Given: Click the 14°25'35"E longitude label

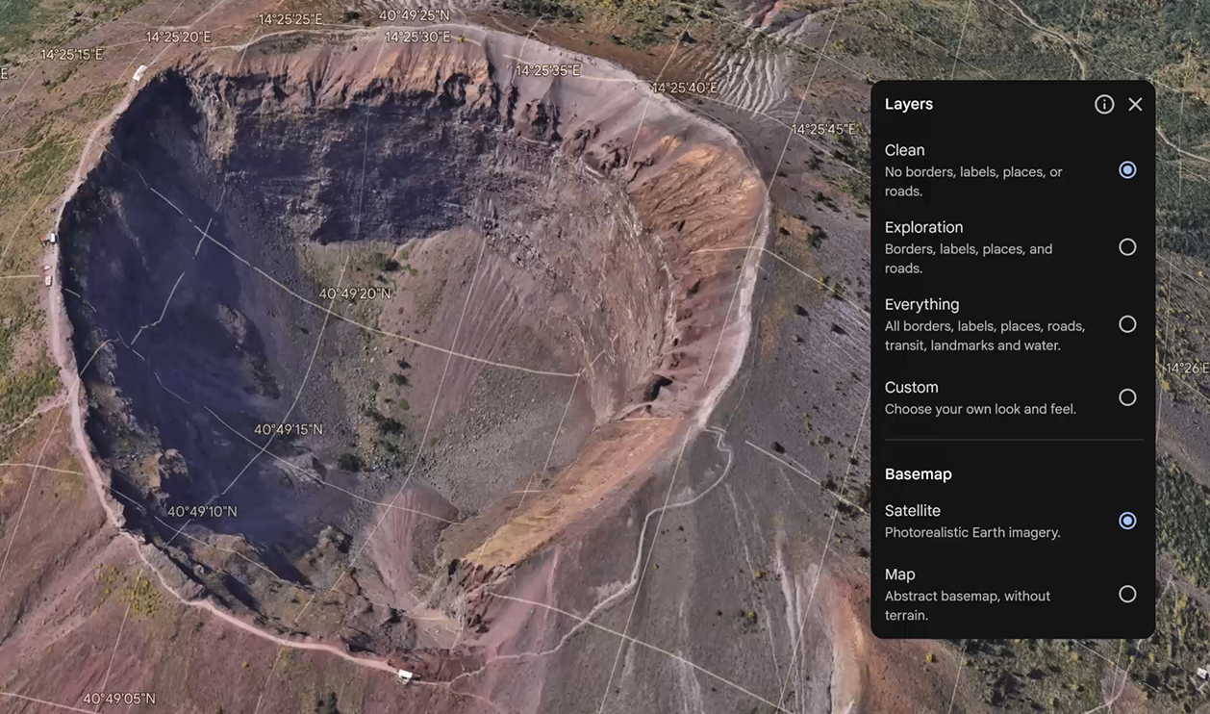Looking at the screenshot, I should pyautogui.click(x=548, y=70).
